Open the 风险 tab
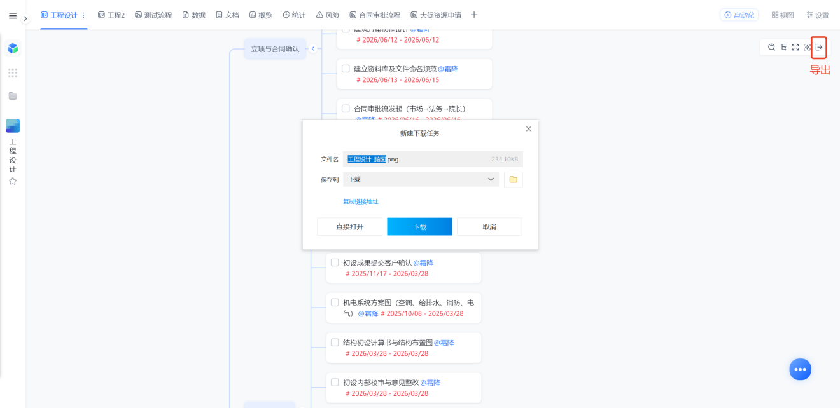840x408 pixels. (328, 15)
